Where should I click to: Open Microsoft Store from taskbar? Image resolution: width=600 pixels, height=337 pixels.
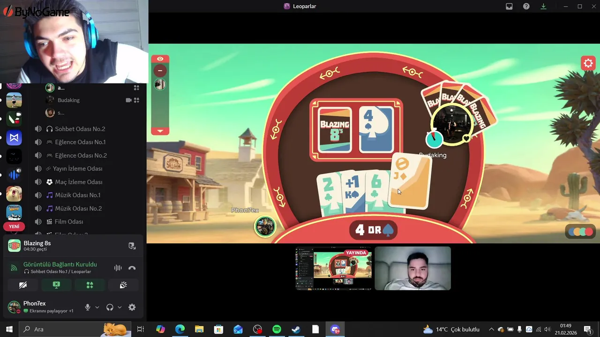point(218,329)
